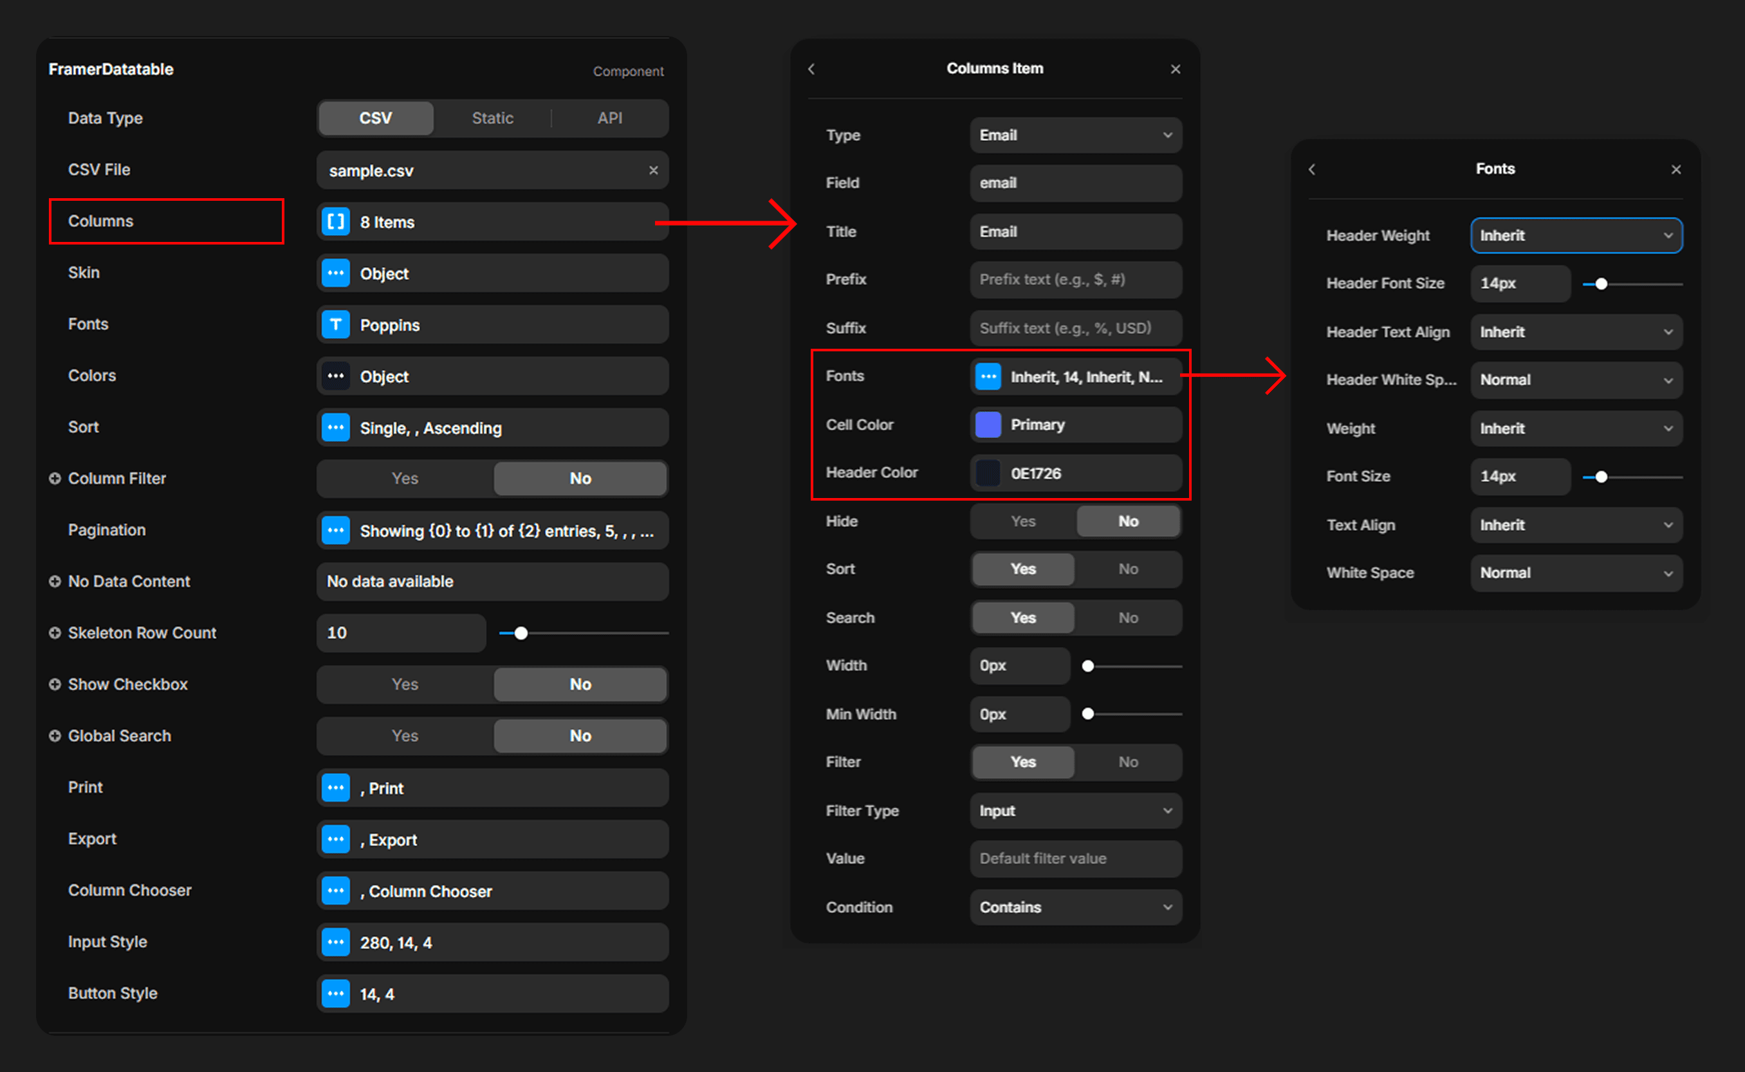
Task: Click the Pagination ellipsis icon
Action: pos(335,530)
